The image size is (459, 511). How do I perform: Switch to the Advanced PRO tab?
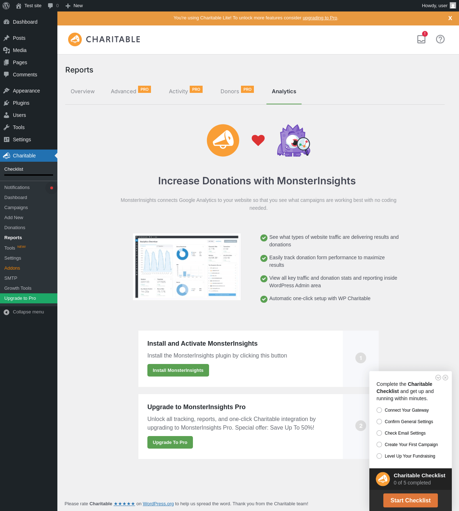[131, 91]
